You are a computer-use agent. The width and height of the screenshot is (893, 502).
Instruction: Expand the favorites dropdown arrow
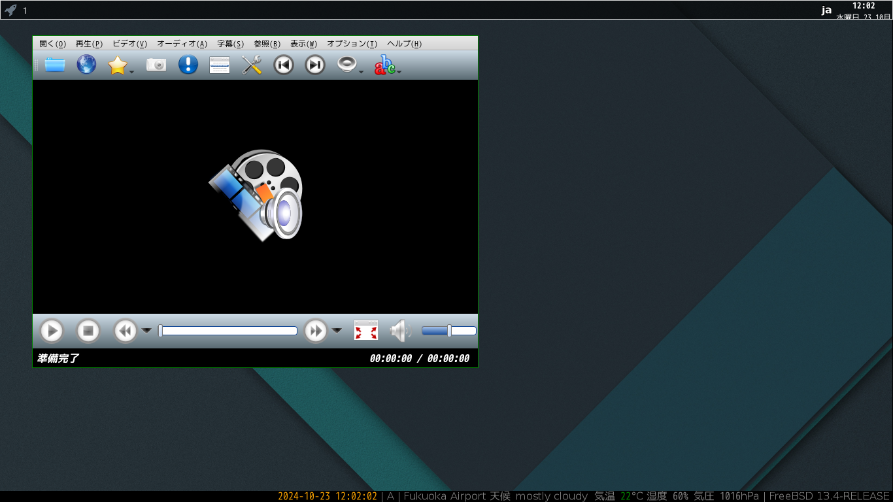point(131,71)
